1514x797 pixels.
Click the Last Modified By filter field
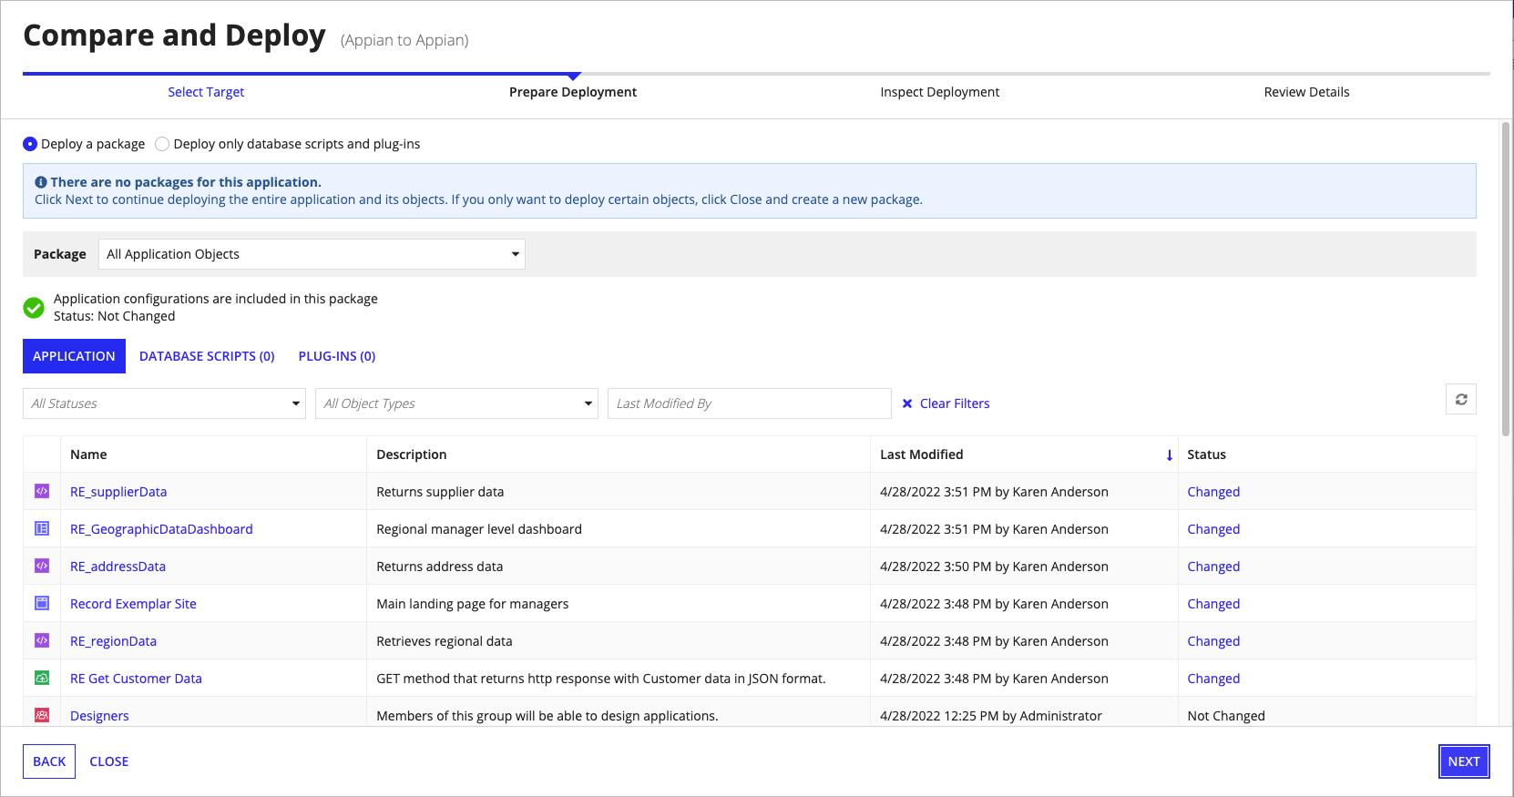tap(750, 404)
